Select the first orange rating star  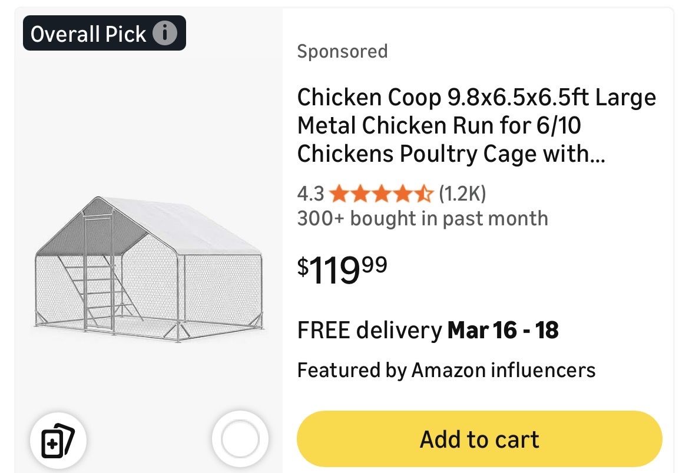pyautogui.click(x=339, y=193)
